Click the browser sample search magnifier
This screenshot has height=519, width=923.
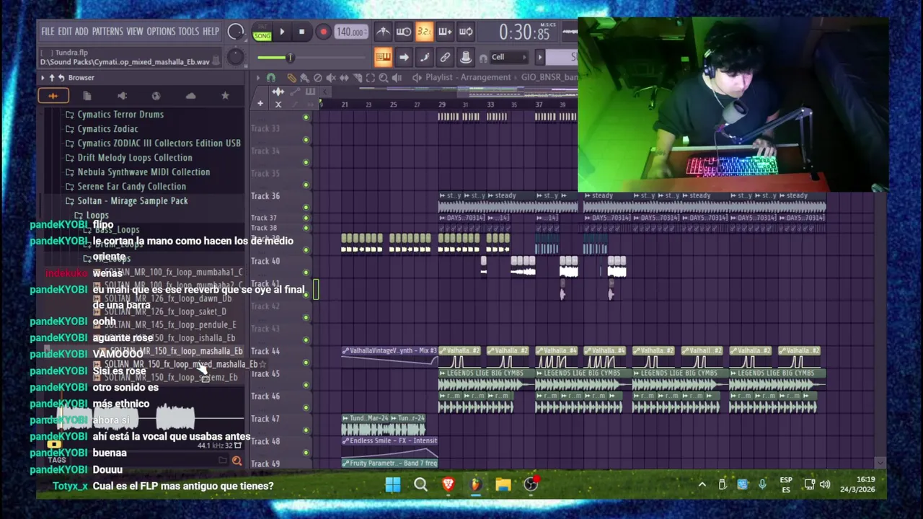[x=237, y=461]
